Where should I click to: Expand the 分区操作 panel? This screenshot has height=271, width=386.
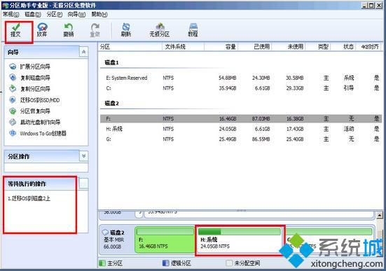click(83, 156)
